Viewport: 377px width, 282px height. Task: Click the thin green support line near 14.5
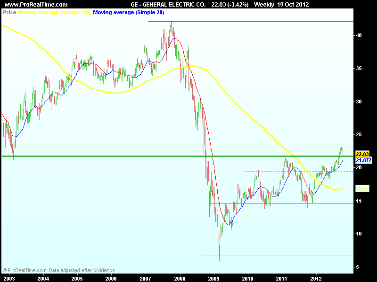[282, 203]
